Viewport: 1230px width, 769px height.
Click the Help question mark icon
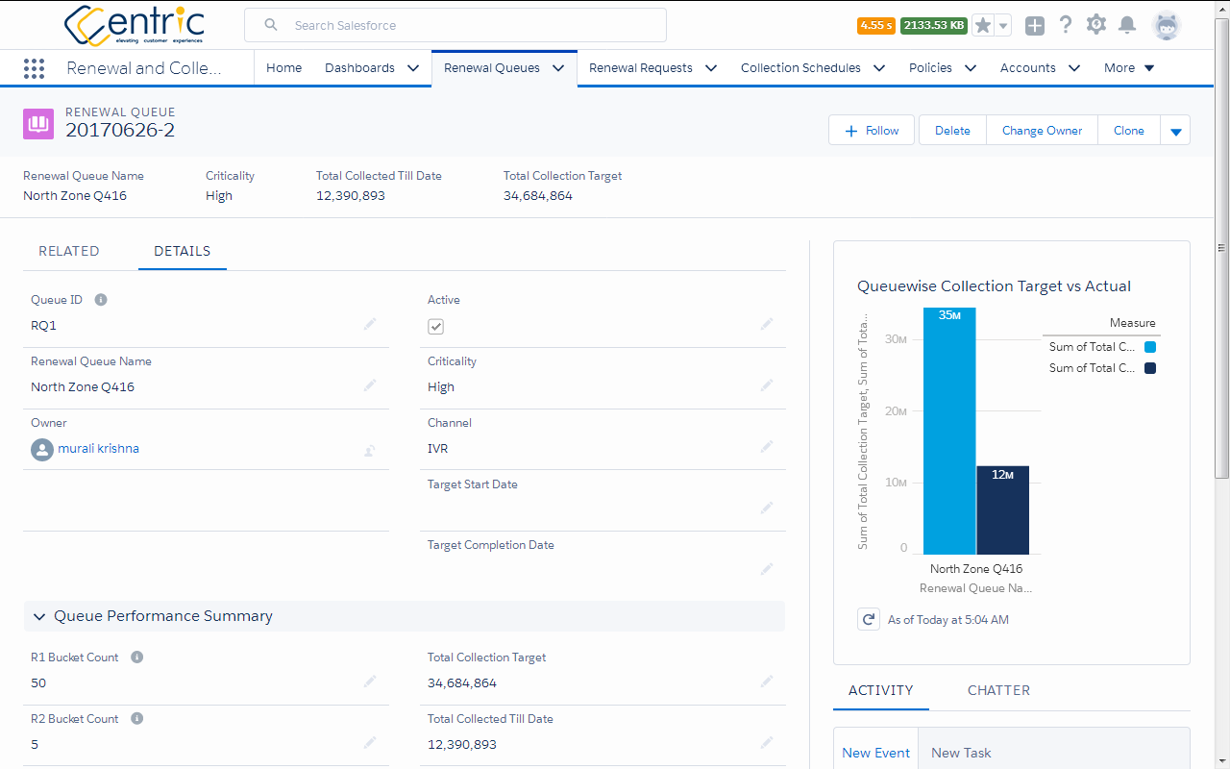1066,25
